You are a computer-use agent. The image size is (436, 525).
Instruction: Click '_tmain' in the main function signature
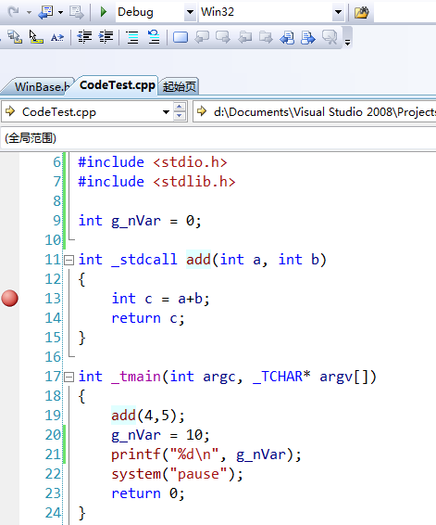coord(136,377)
